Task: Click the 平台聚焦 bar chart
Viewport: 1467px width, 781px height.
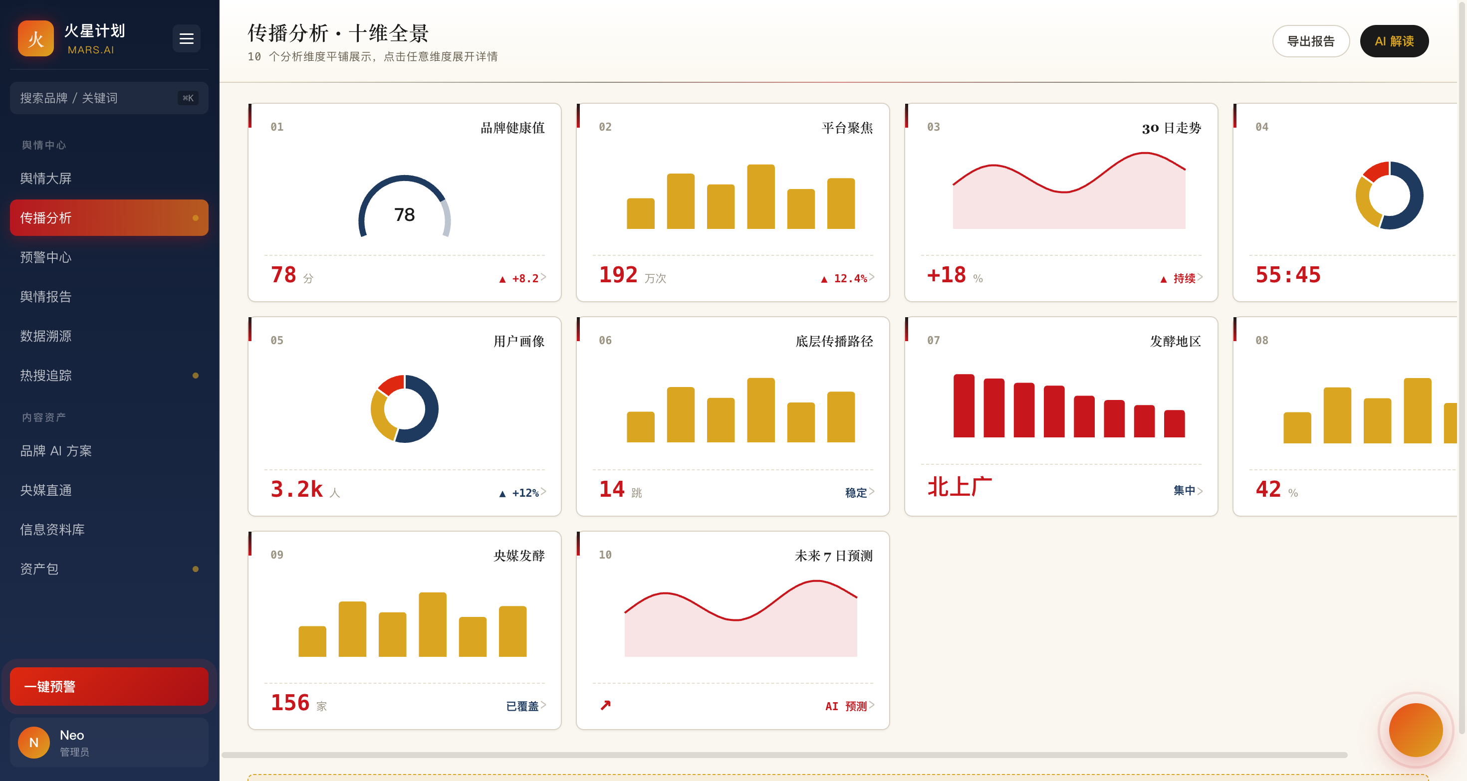Action: pyautogui.click(x=740, y=196)
